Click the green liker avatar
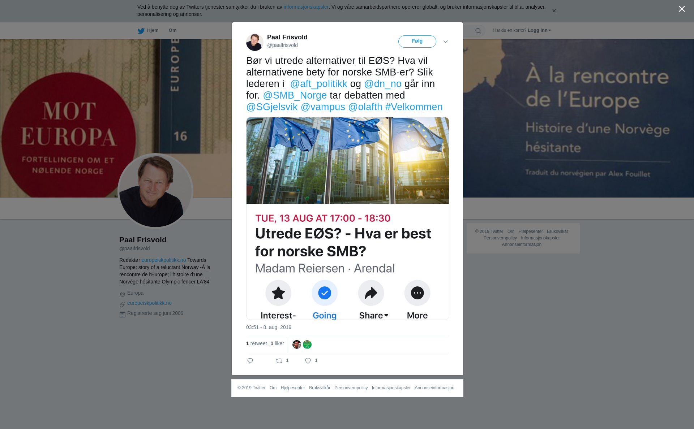 (x=307, y=344)
